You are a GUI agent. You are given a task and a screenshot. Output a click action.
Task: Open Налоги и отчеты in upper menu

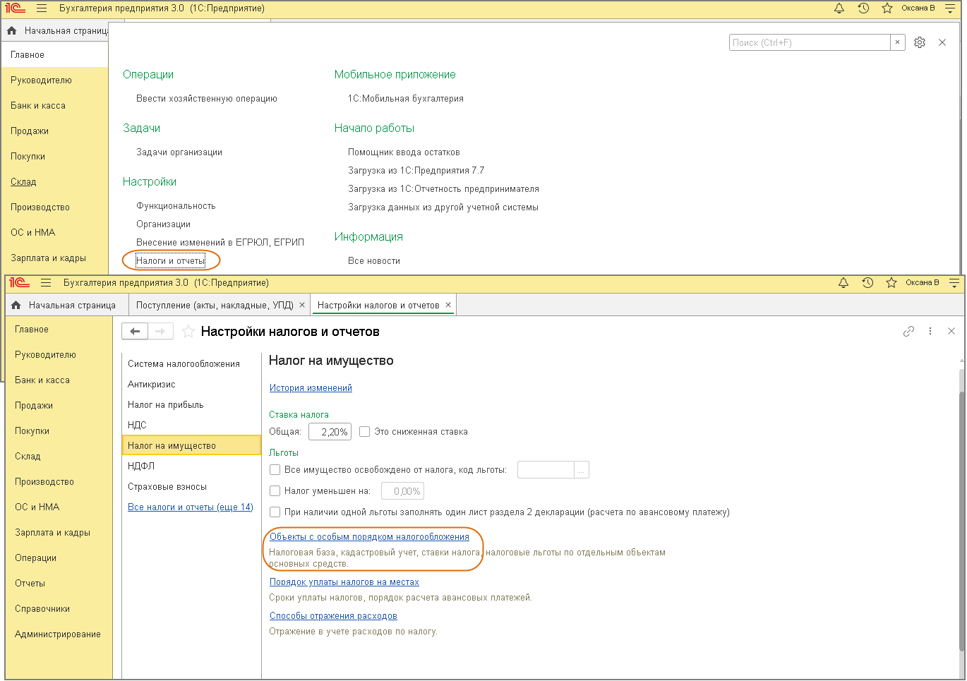click(x=171, y=260)
